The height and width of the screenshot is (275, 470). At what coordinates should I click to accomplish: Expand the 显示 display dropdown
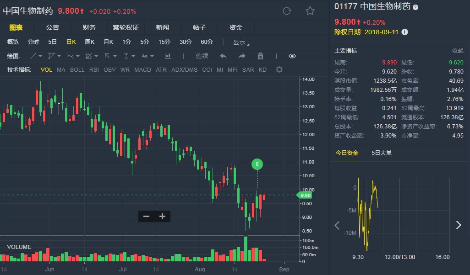tap(241, 42)
